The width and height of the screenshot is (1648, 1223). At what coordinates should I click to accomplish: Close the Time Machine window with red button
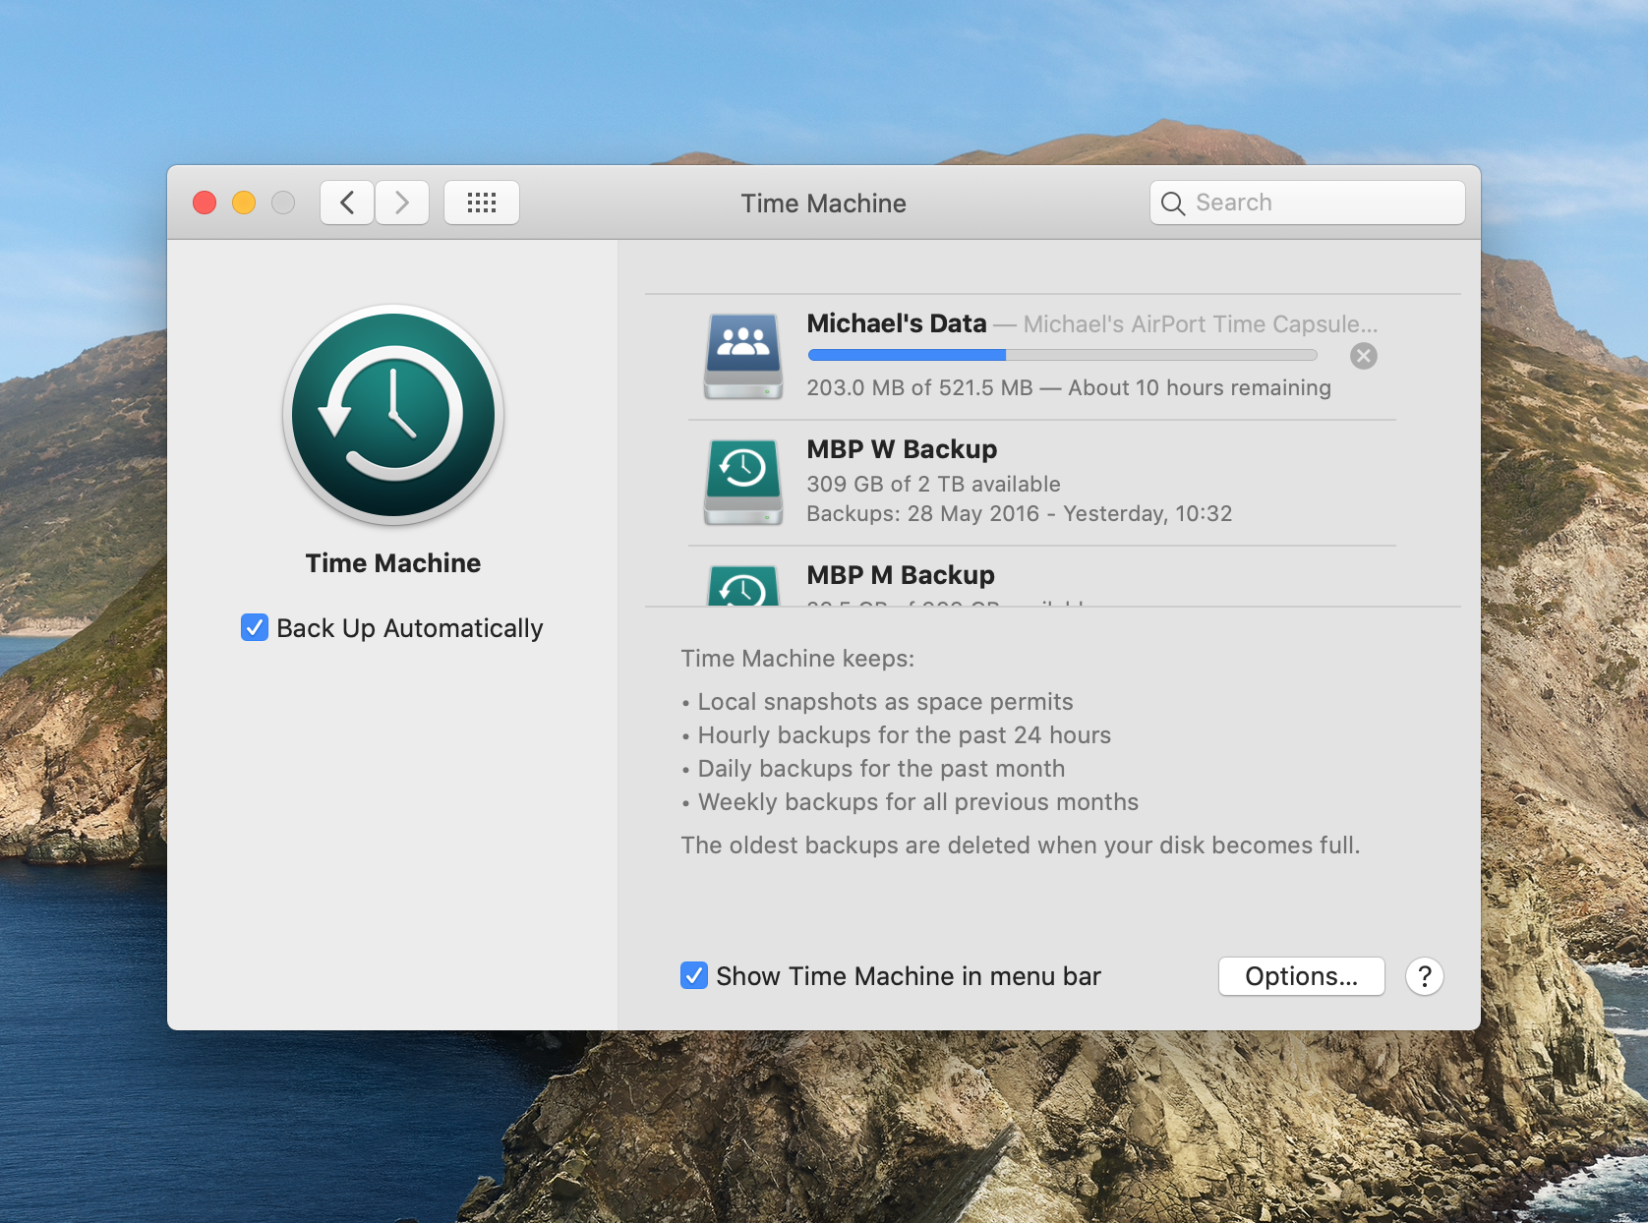pos(205,204)
